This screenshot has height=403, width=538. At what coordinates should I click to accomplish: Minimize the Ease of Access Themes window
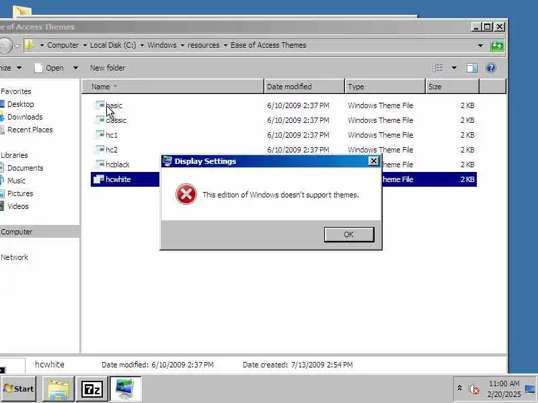coord(475,26)
